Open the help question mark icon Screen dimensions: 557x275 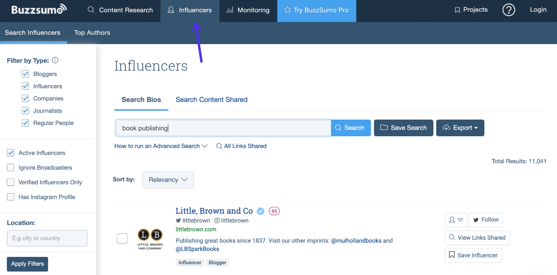[x=509, y=10]
